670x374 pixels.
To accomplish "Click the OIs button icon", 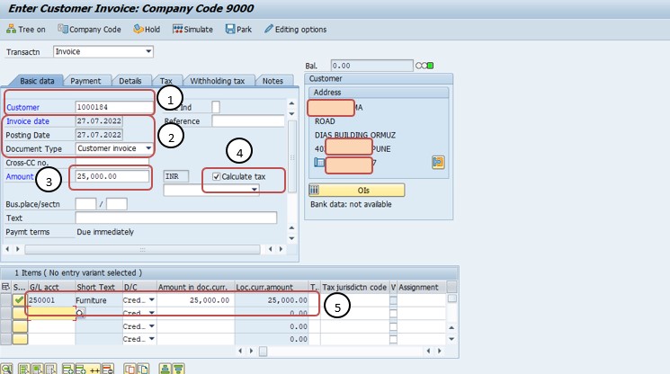I will 315,190.
